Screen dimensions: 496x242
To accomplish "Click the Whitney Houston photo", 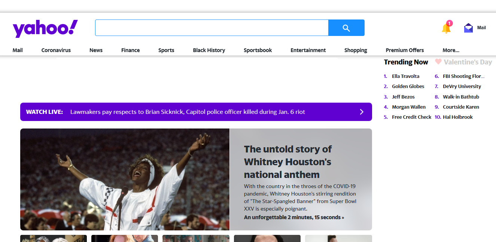I will point(125,179).
